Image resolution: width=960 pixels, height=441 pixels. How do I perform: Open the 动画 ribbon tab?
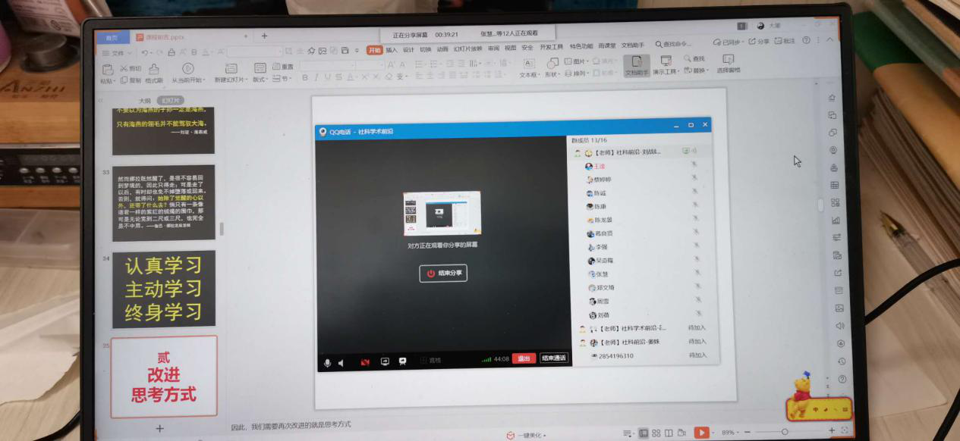[442, 49]
